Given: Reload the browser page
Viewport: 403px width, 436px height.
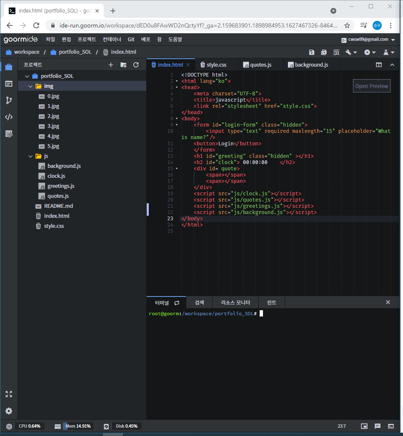Looking at the screenshot, I should (x=36, y=25).
